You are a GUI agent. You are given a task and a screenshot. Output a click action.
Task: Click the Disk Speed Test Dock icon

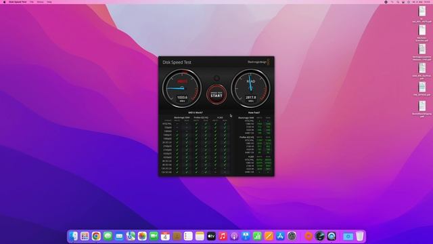(320, 236)
